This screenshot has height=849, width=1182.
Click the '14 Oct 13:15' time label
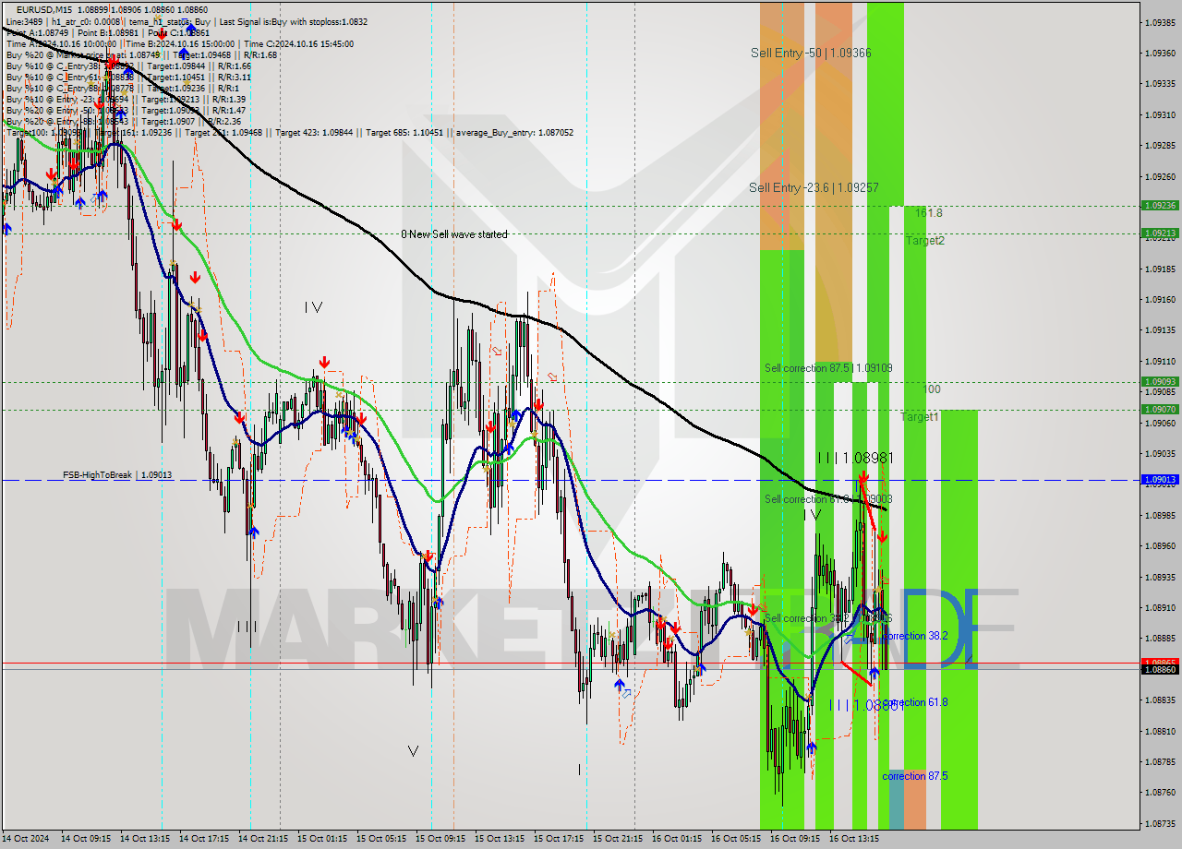click(145, 839)
